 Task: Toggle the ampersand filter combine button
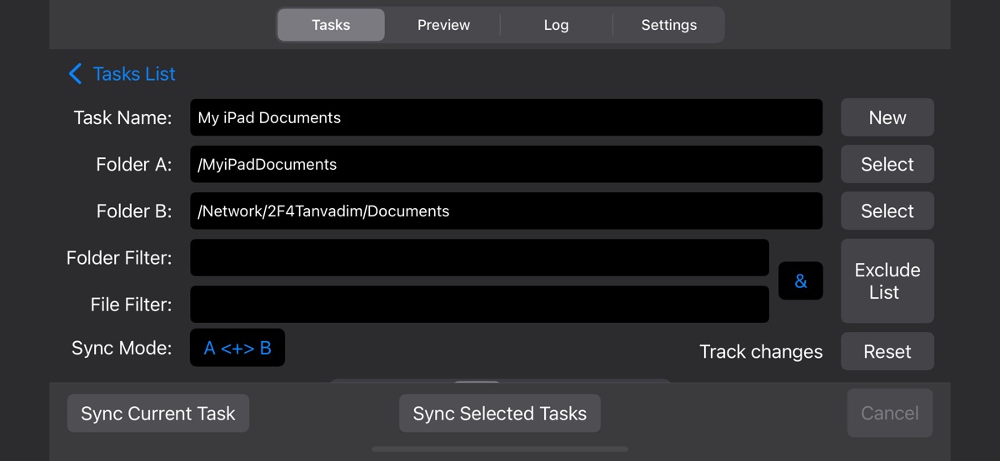[800, 281]
